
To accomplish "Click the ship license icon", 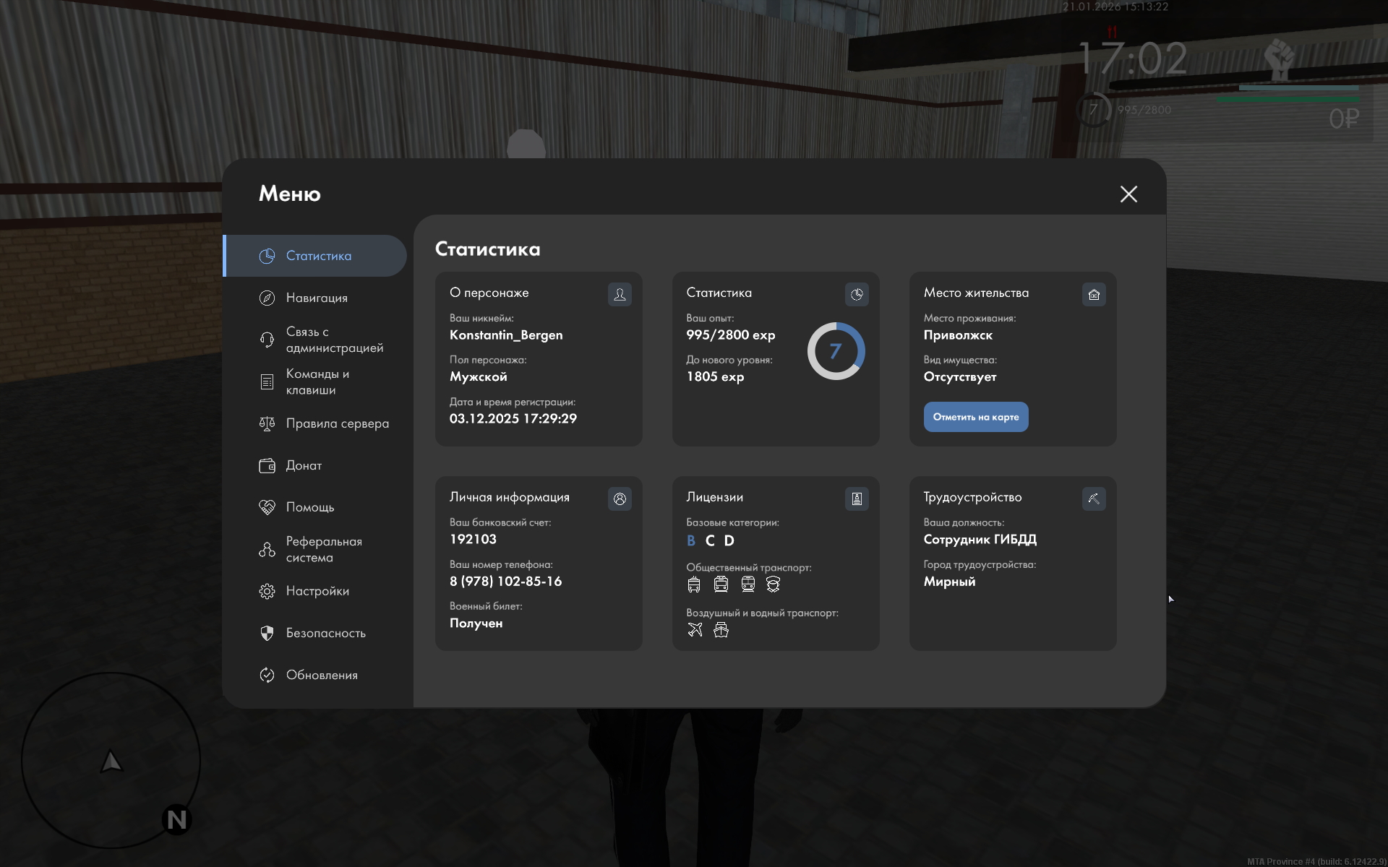I will coord(721,630).
